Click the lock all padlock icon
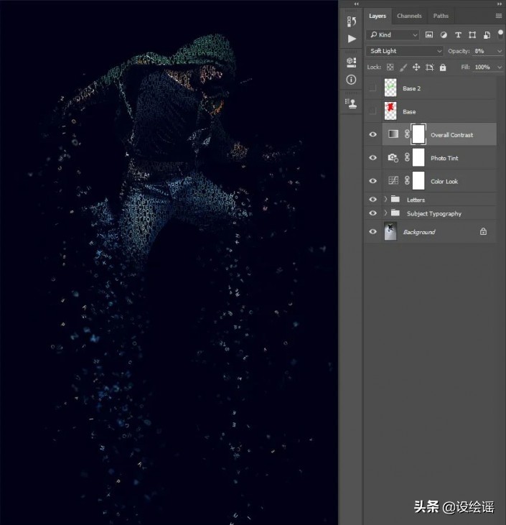The width and height of the screenshot is (506, 525). coord(443,68)
